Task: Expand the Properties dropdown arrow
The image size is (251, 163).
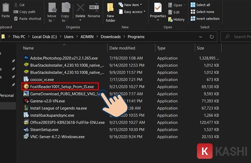Action: 158,20
